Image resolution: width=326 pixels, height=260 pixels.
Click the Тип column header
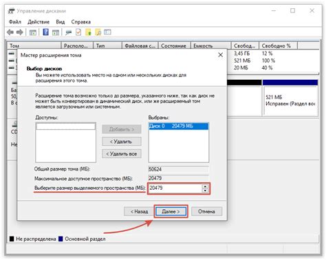pos(107,46)
